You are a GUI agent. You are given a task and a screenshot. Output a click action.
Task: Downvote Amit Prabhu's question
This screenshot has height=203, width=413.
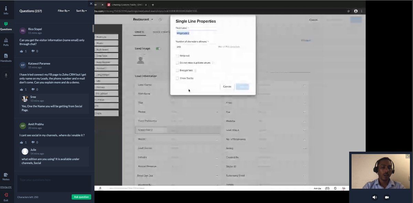tap(33, 142)
